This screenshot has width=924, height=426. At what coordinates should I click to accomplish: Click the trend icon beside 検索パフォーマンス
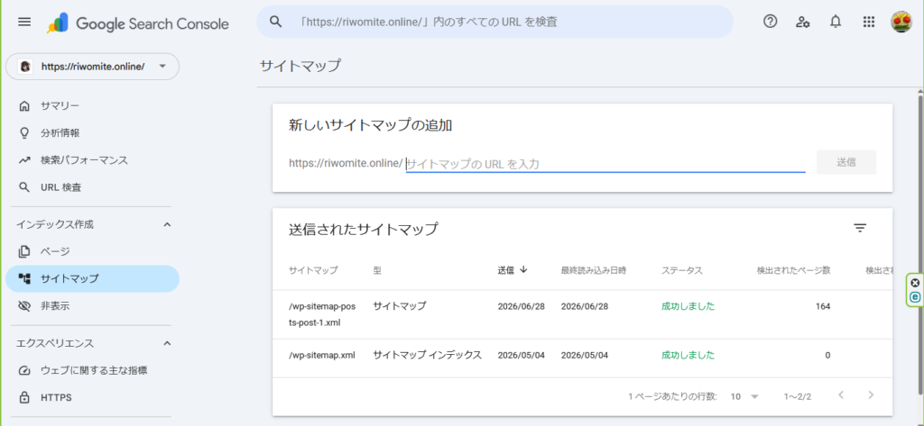coord(24,160)
